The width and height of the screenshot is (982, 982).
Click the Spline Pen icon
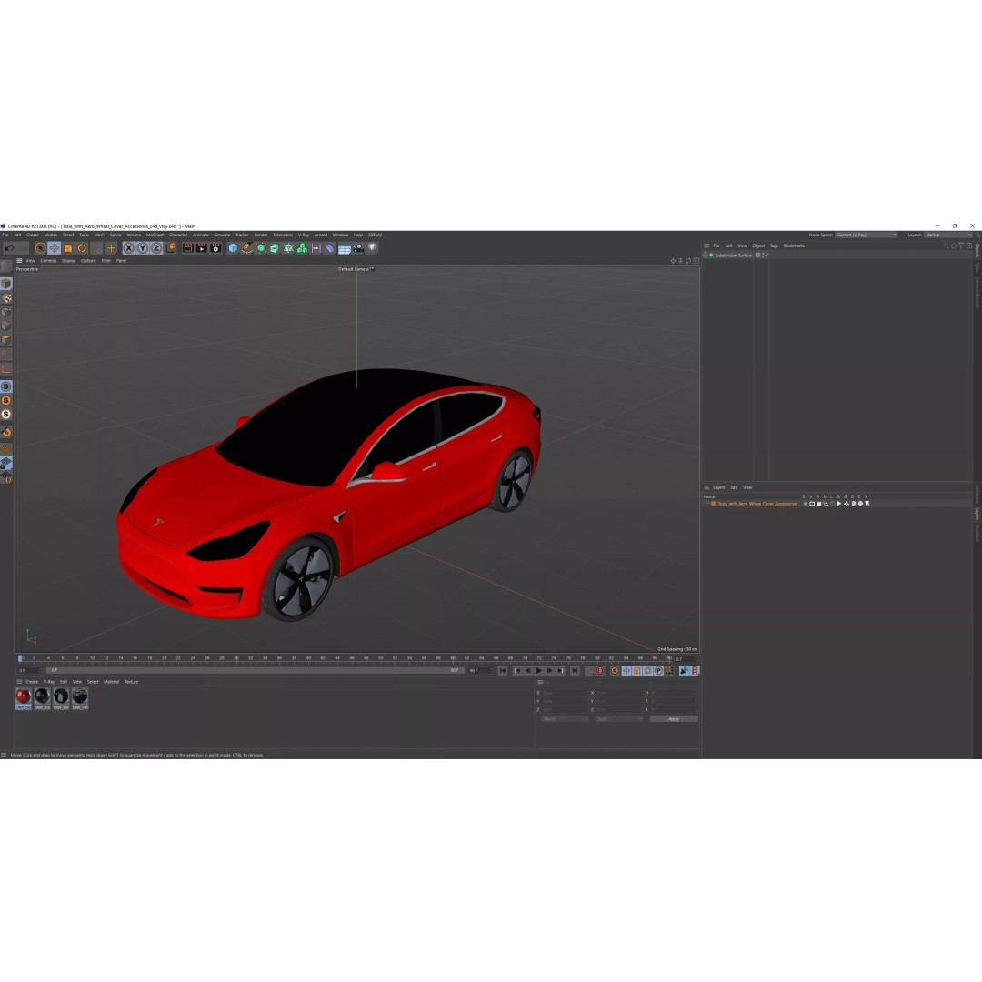[246, 248]
